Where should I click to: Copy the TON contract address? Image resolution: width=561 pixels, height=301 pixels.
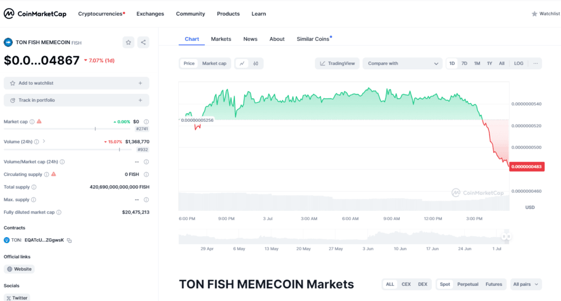[x=70, y=240]
